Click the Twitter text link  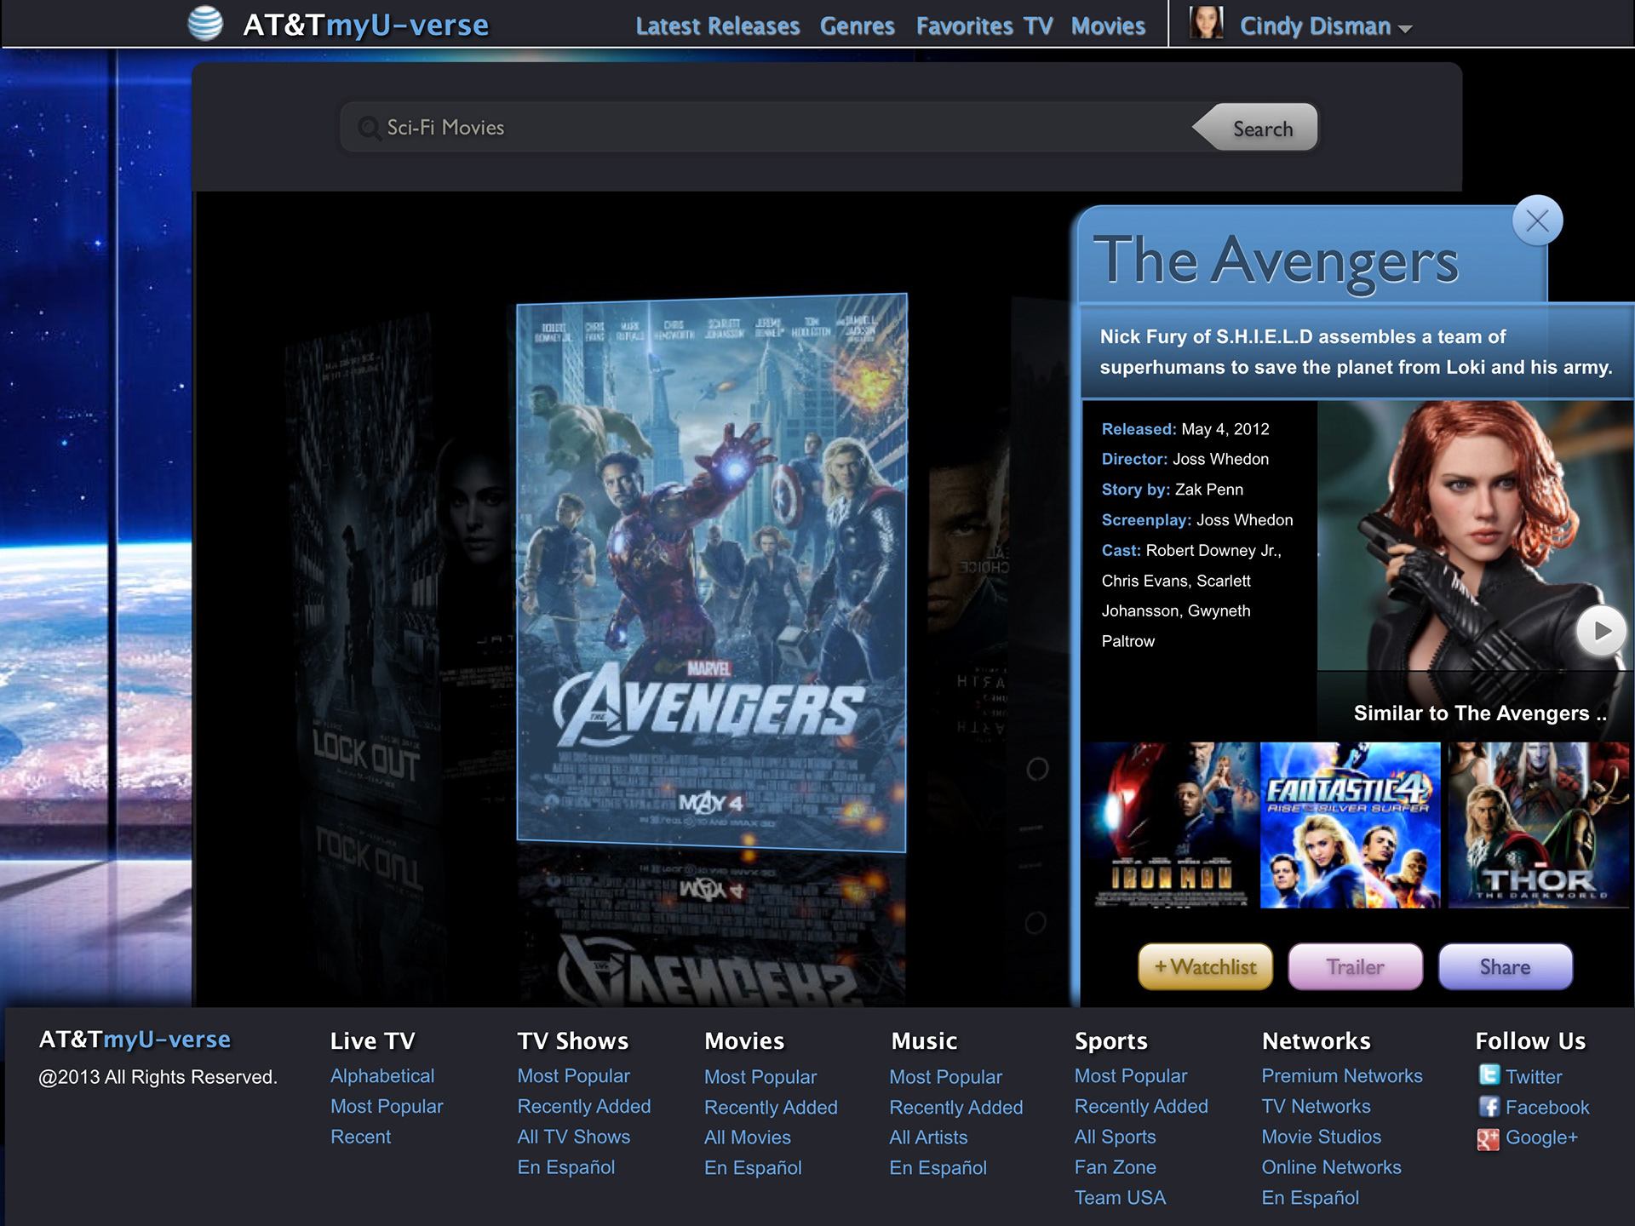[x=1534, y=1077]
